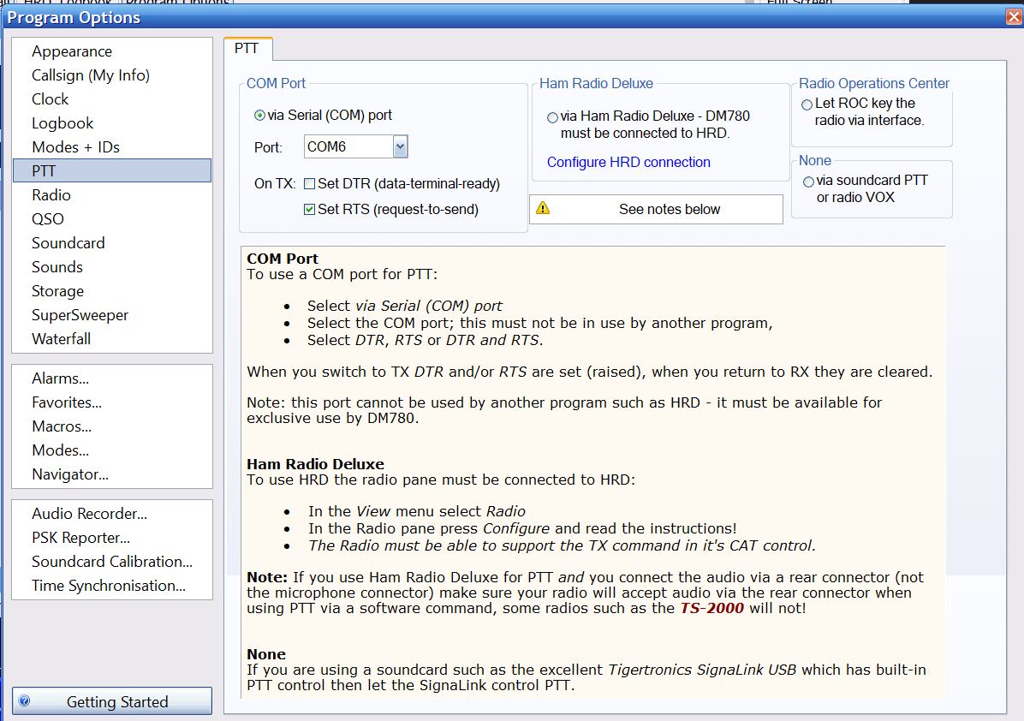Click the help icon on Getting Started
Image resolution: width=1024 pixels, height=721 pixels.
24,700
